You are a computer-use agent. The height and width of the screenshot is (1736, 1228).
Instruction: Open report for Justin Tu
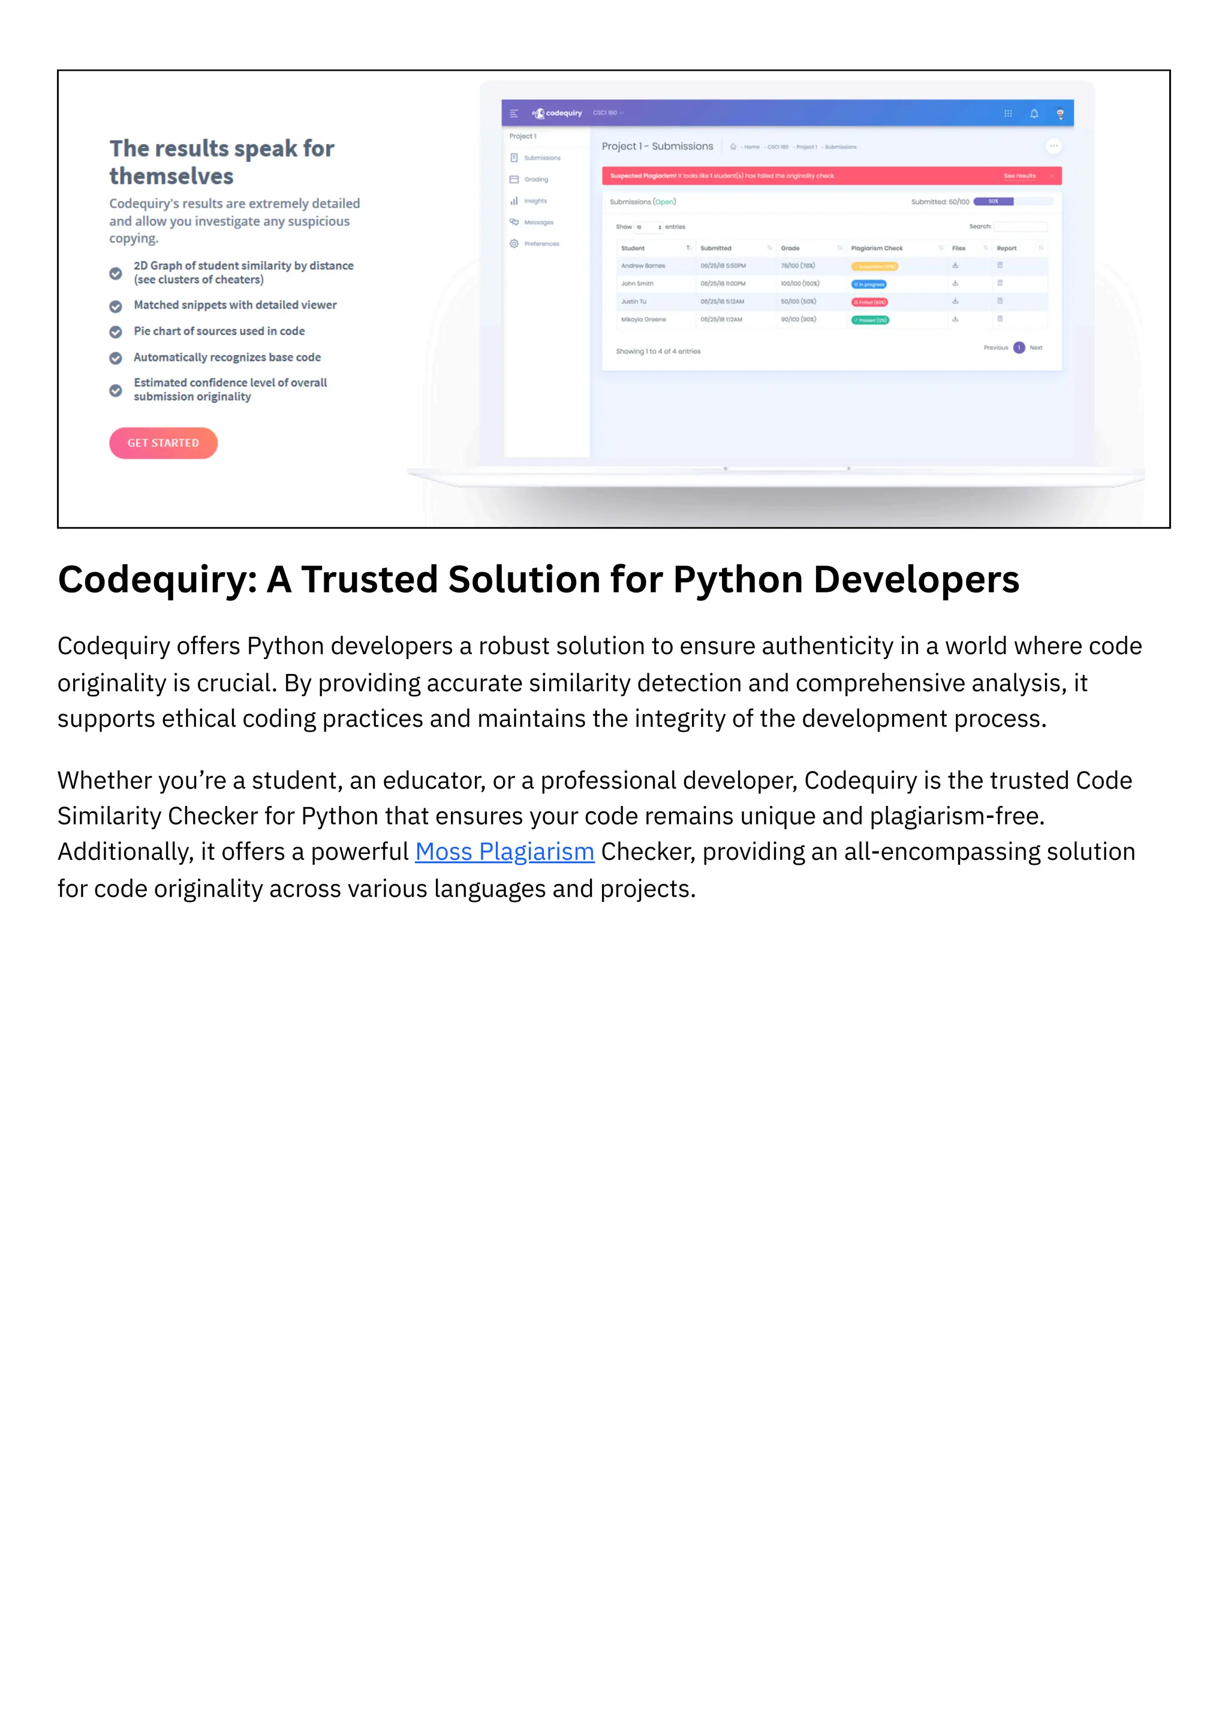tap(1000, 301)
